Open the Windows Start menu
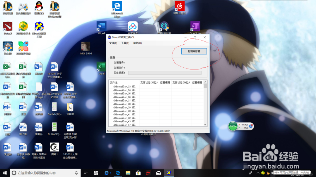The height and width of the screenshot is (177, 316). click(x=5, y=173)
